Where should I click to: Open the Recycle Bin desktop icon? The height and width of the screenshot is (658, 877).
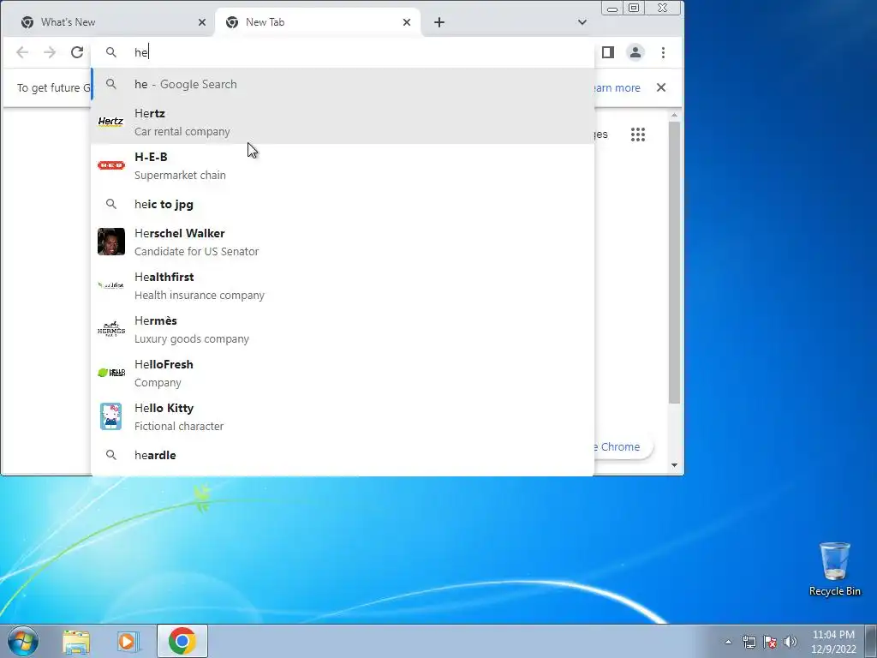tap(834, 569)
